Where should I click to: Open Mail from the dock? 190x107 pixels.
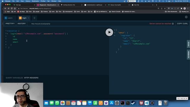[x=46, y=103]
